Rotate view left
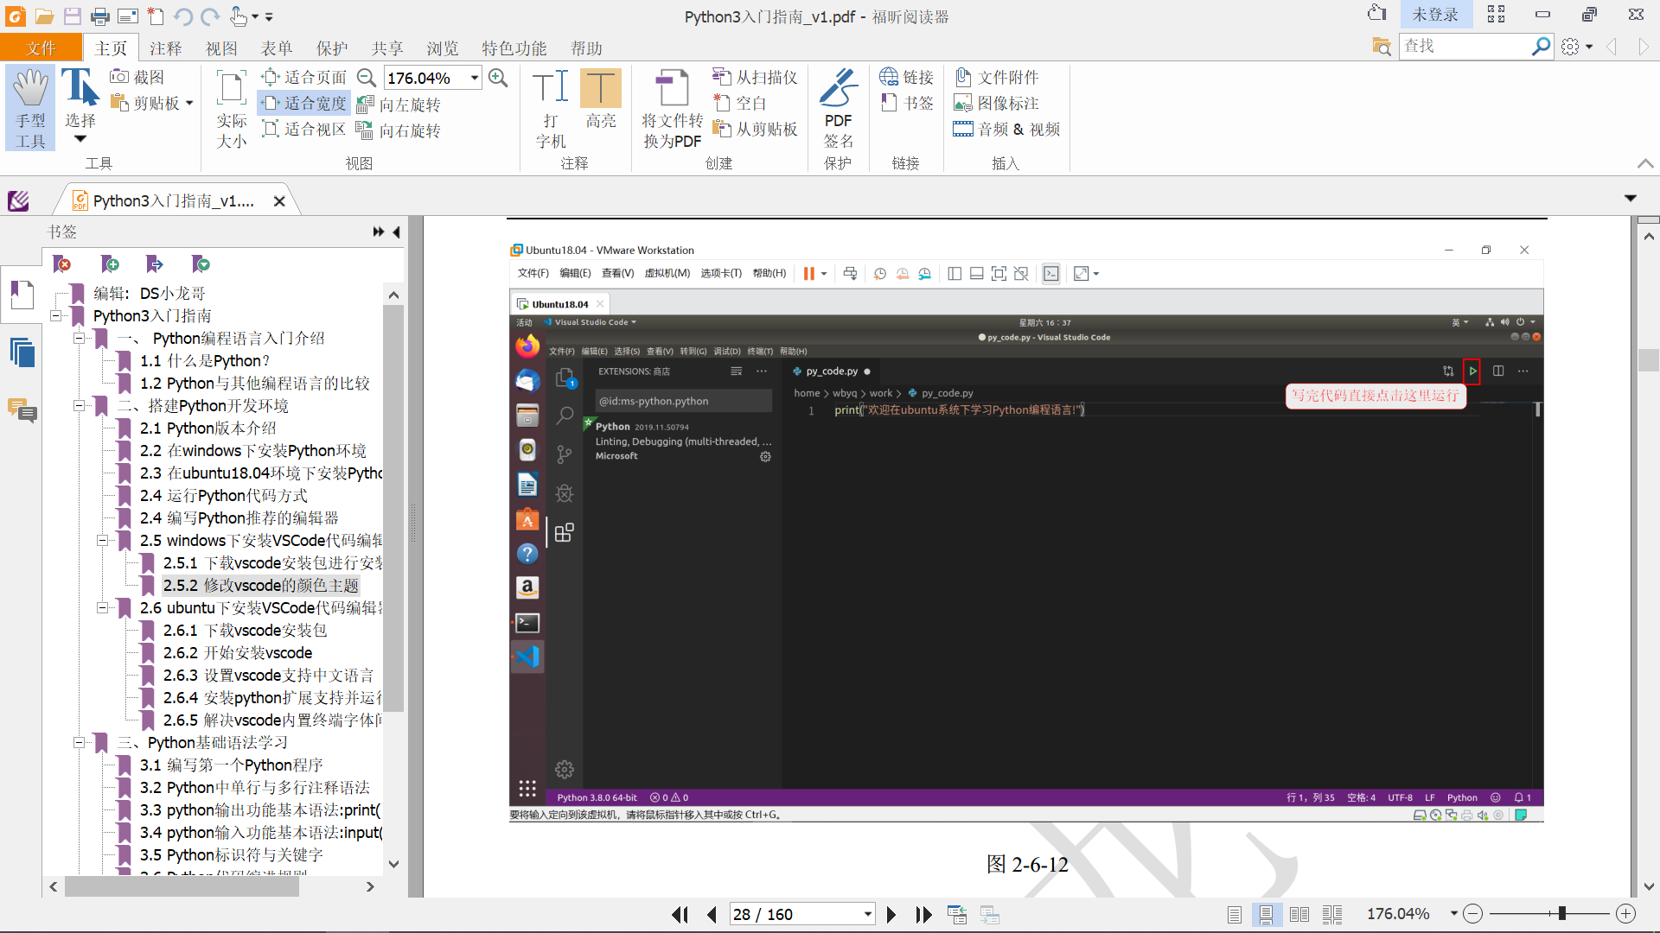The image size is (1660, 933). coord(399,105)
